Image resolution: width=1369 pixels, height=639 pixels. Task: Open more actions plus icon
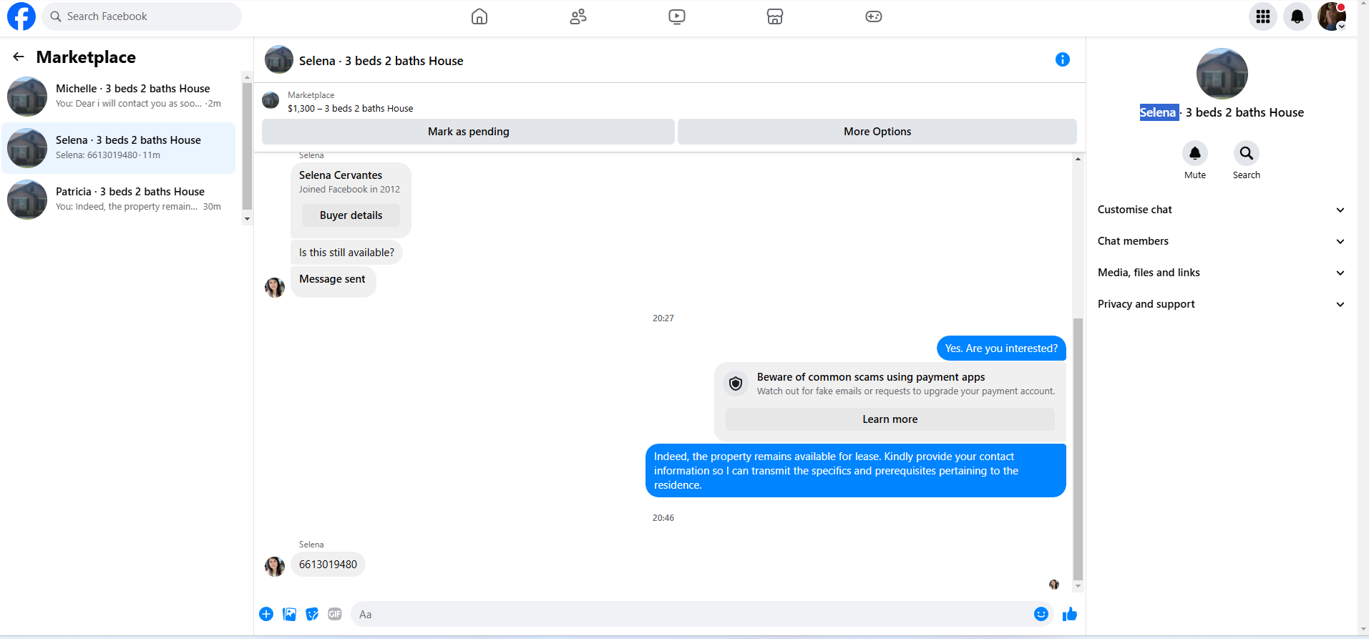[266, 614]
